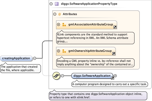Collapse the creatingApplication element
Screen dimensions: 152x101
point(34,58)
